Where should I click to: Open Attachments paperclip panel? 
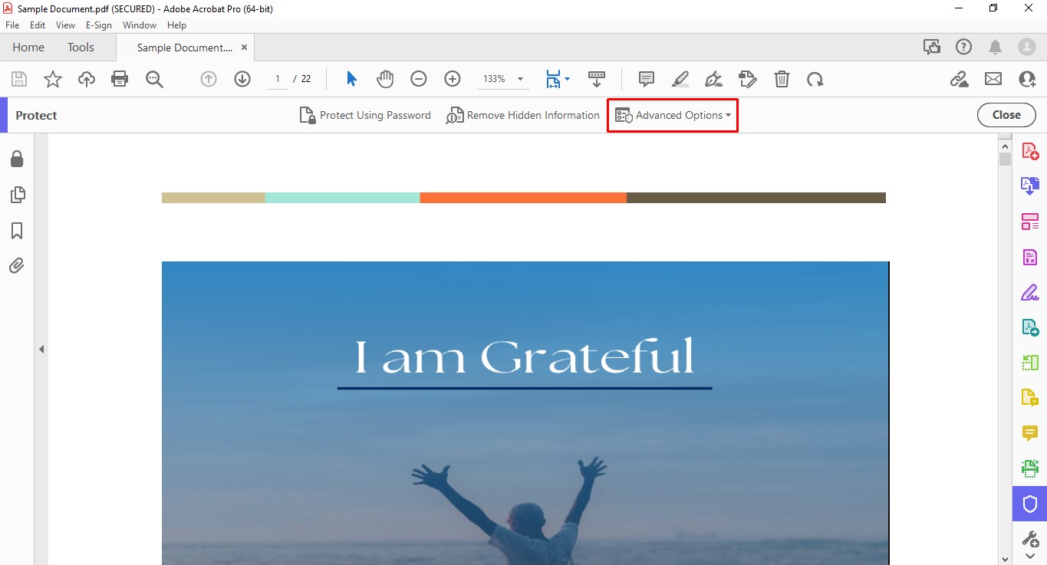pos(17,266)
